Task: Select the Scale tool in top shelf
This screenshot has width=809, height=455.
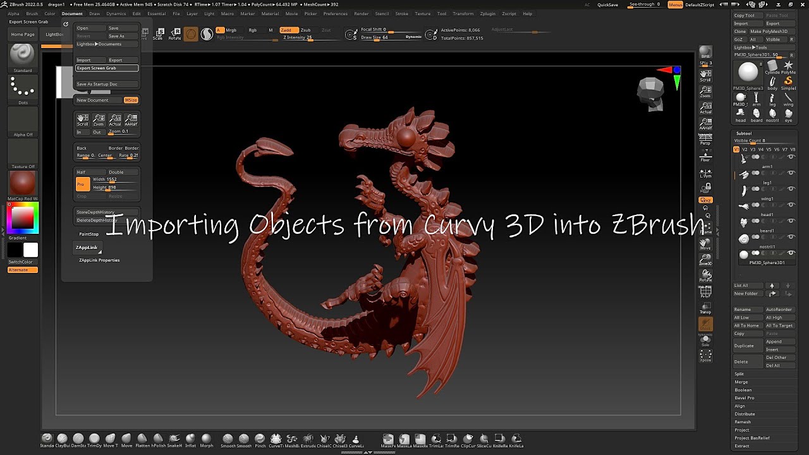Action: [x=158, y=34]
